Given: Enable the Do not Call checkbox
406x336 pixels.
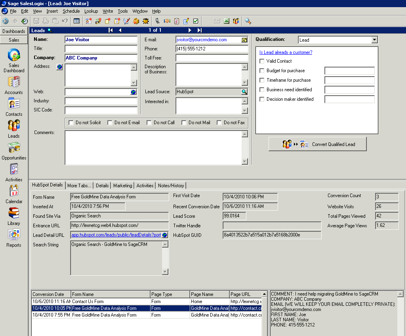Looking at the screenshot, I should coord(149,123).
